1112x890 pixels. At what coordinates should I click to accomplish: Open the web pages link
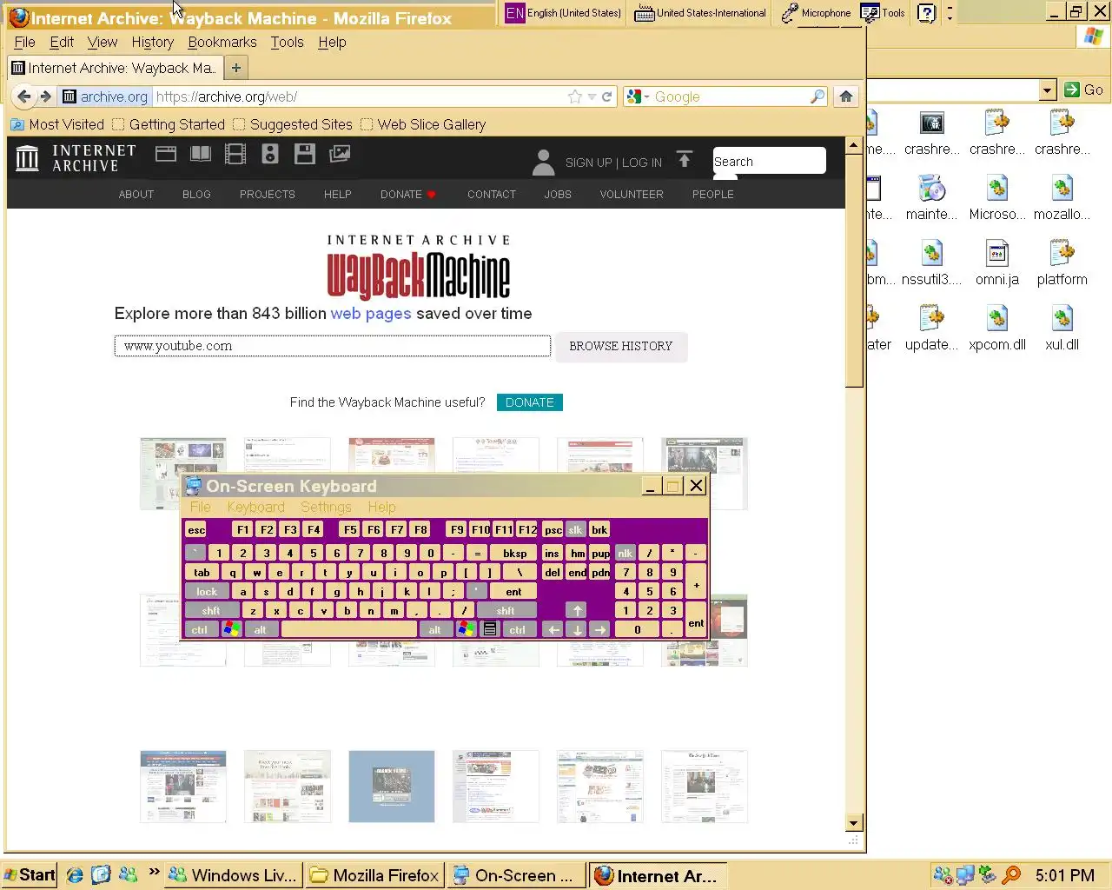pyautogui.click(x=371, y=313)
